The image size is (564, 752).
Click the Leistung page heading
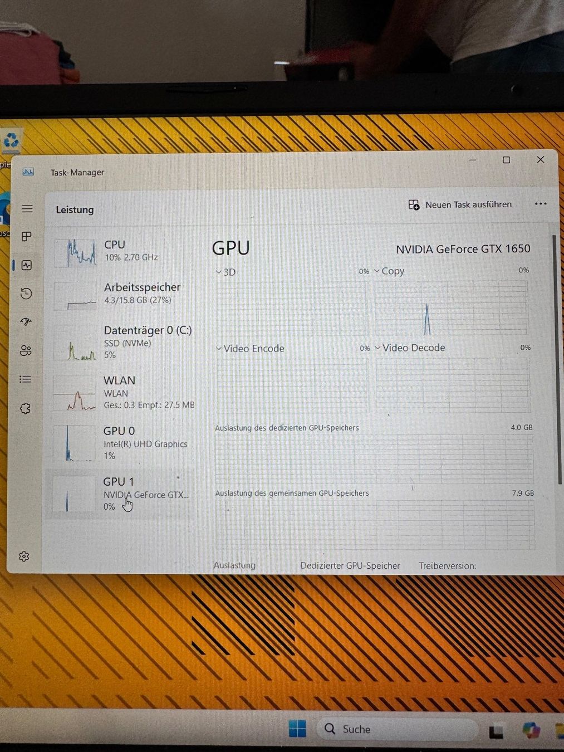tap(75, 210)
